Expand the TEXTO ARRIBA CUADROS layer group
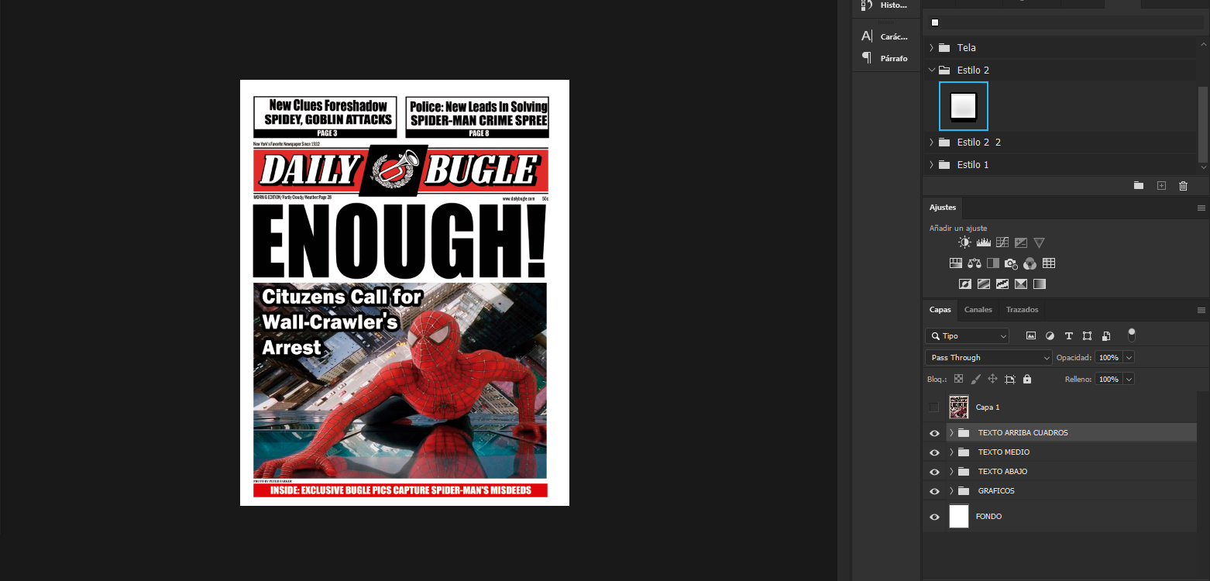The image size is (1210, 581). 951,433
